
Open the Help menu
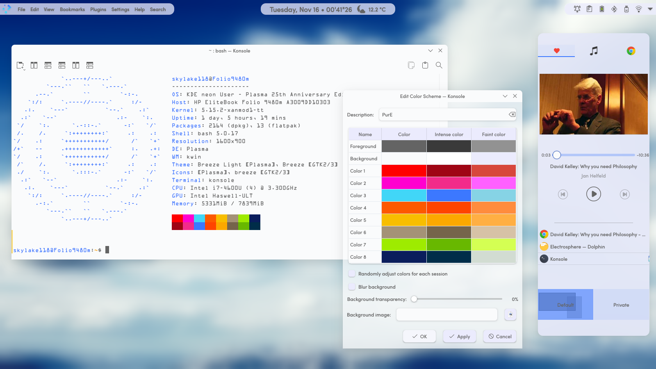(x=139, y=9)
